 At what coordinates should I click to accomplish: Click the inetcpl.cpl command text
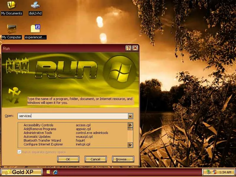pyautogui.click(x=83, y=144)
